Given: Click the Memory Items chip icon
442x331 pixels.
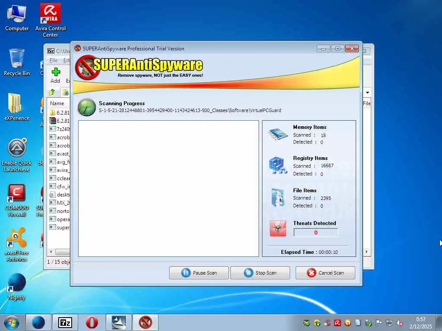Looking at the screenshot, I should (x=278, y=135).
